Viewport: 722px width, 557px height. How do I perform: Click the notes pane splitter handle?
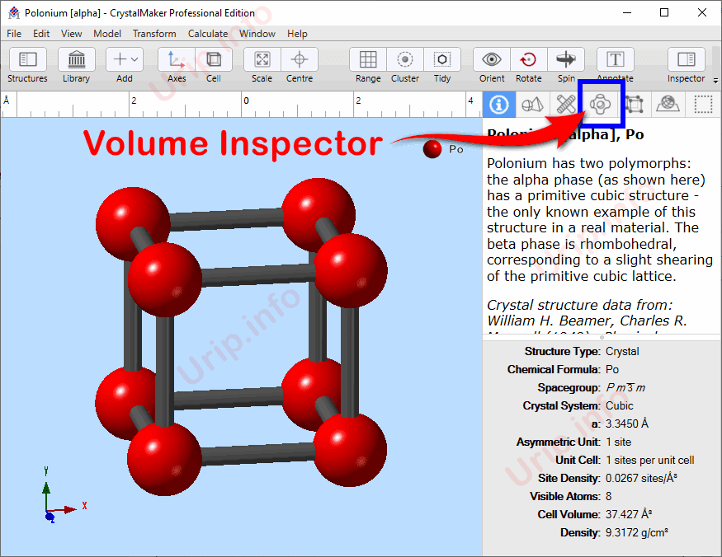(602, 338)
